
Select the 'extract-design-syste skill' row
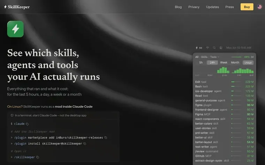[224, 160]
